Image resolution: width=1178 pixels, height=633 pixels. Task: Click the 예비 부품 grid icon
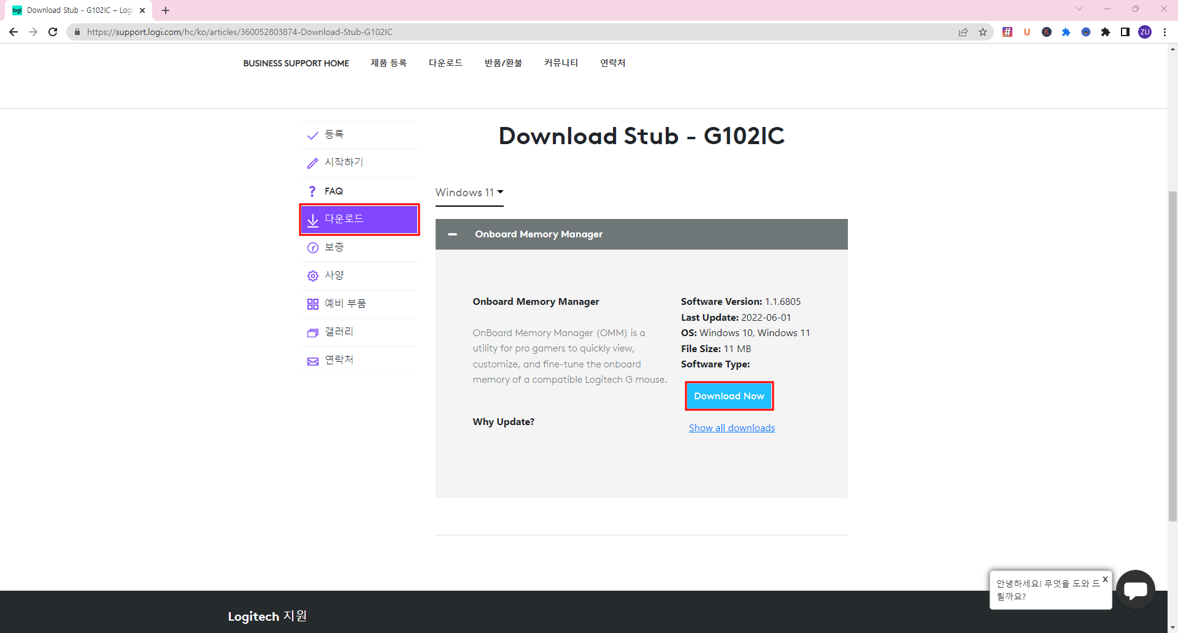pyautogui.click(x=313, y=304)
